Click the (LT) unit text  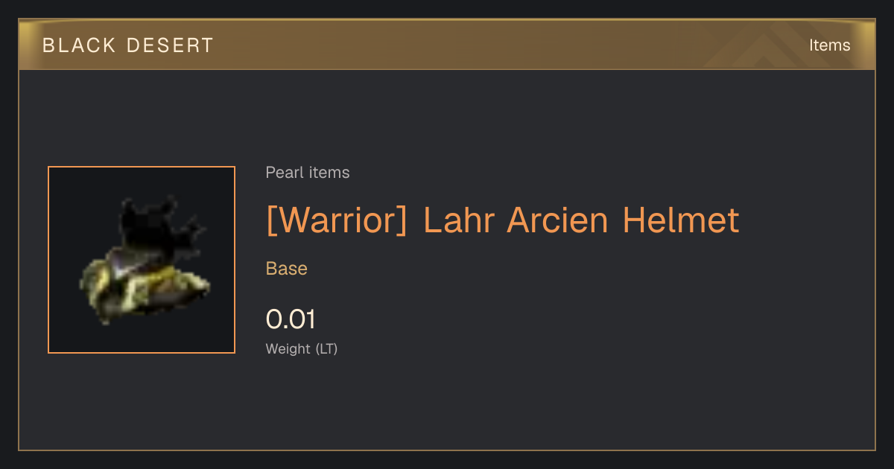pyautogui.click(x=326, y=348)
